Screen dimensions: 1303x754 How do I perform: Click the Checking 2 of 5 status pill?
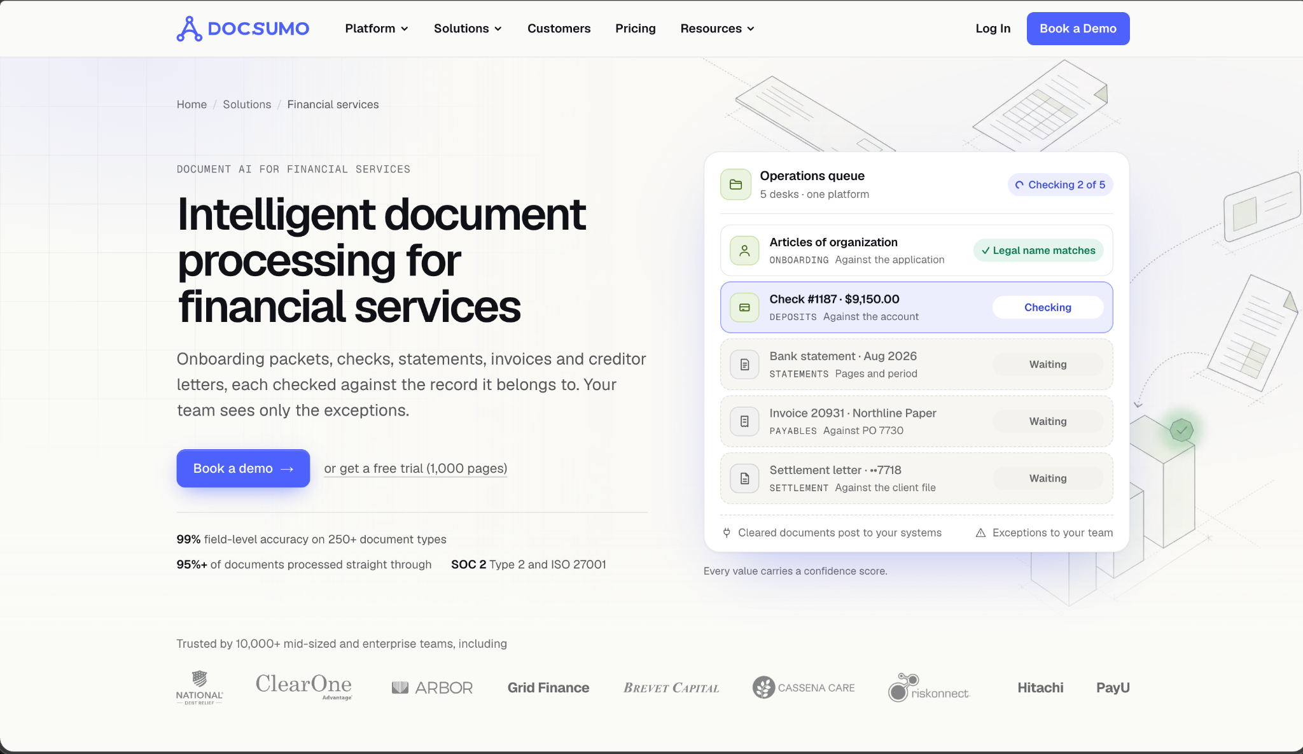click(x=1060, y=185)
